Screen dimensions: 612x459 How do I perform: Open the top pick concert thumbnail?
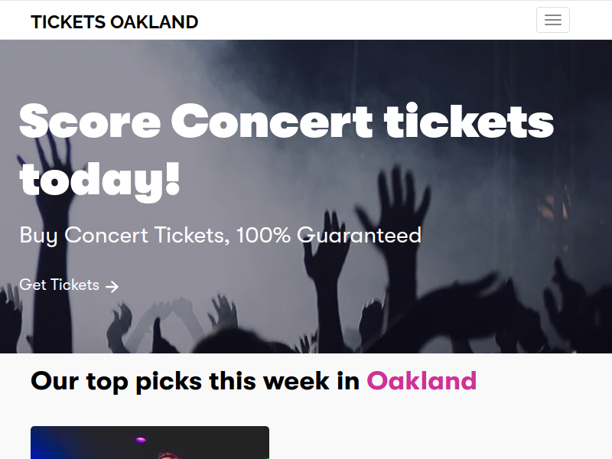coord(150,443)
